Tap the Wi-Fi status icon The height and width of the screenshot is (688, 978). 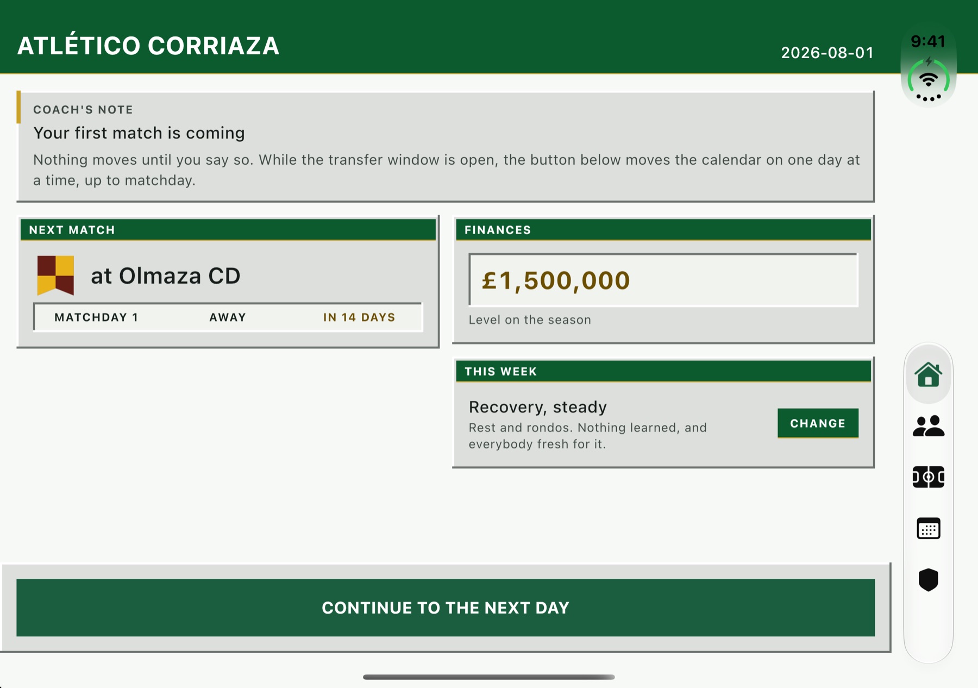(929, 80)
